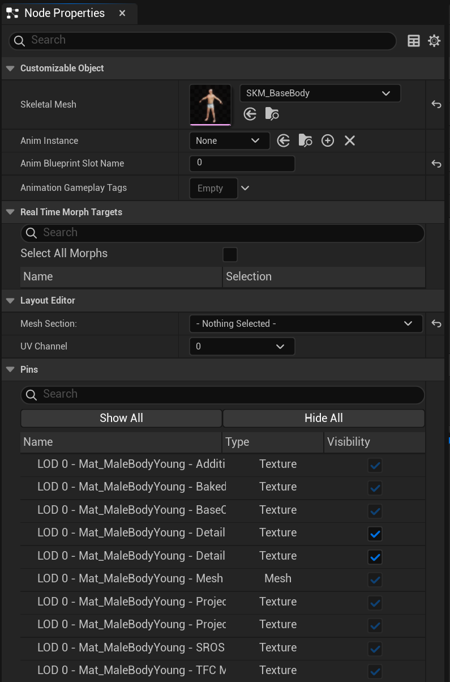Reset Skeletal Mesh to default value
Image resolution: width=450 pixels, height=682 pixels.
coord(436,105)
